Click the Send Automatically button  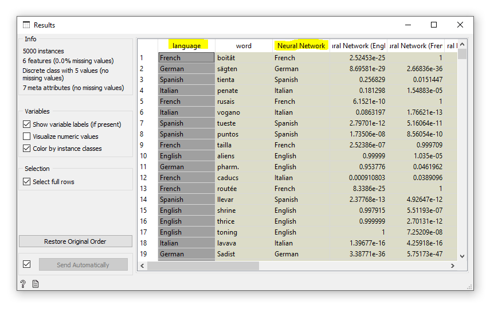pos(83,265)
